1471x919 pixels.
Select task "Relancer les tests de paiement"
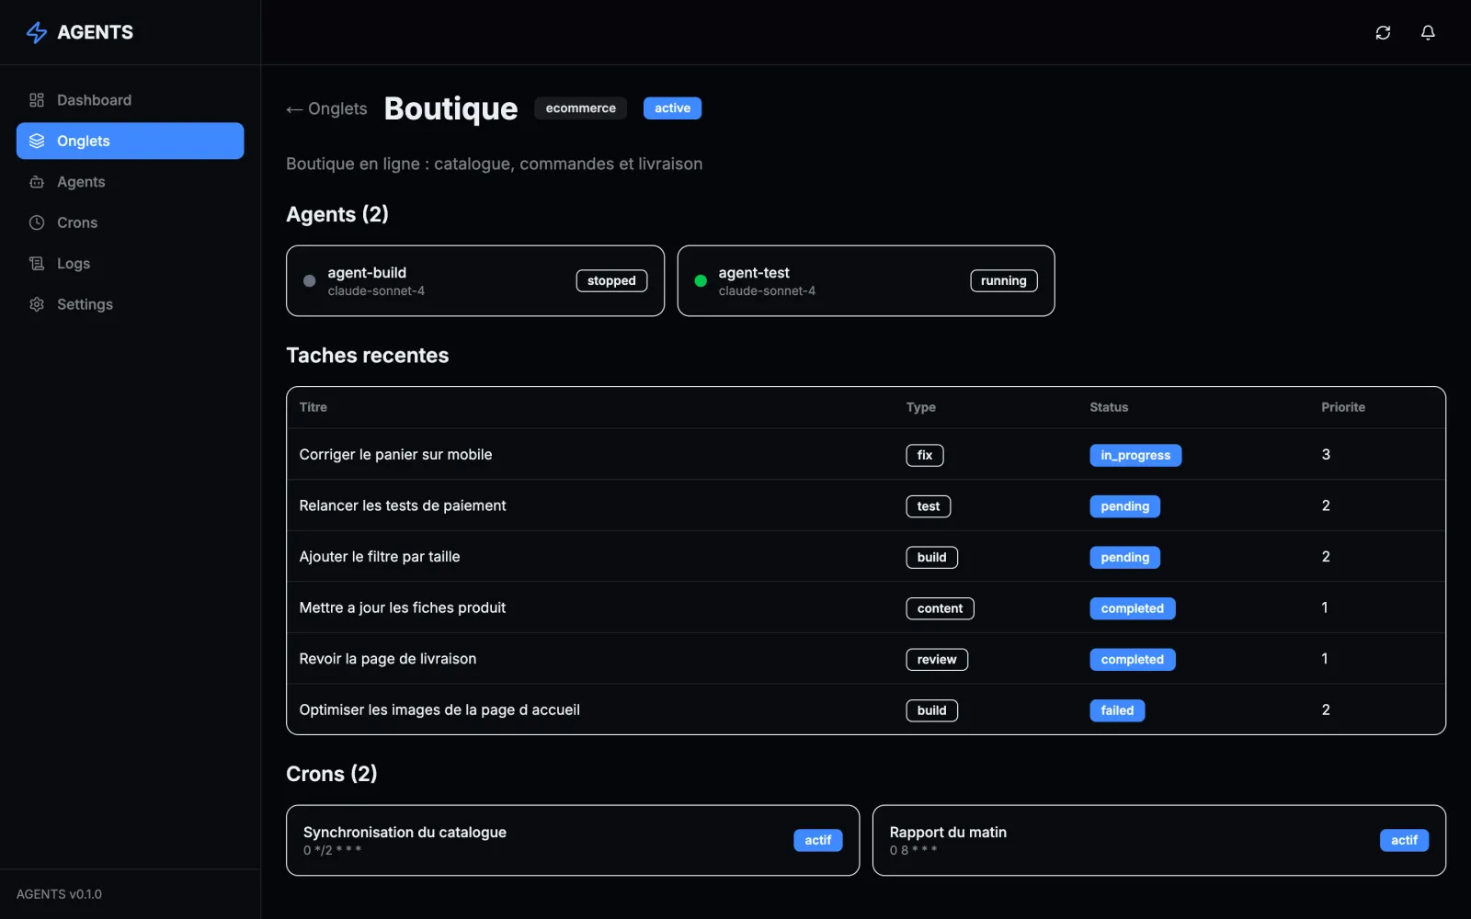(866, 505)
